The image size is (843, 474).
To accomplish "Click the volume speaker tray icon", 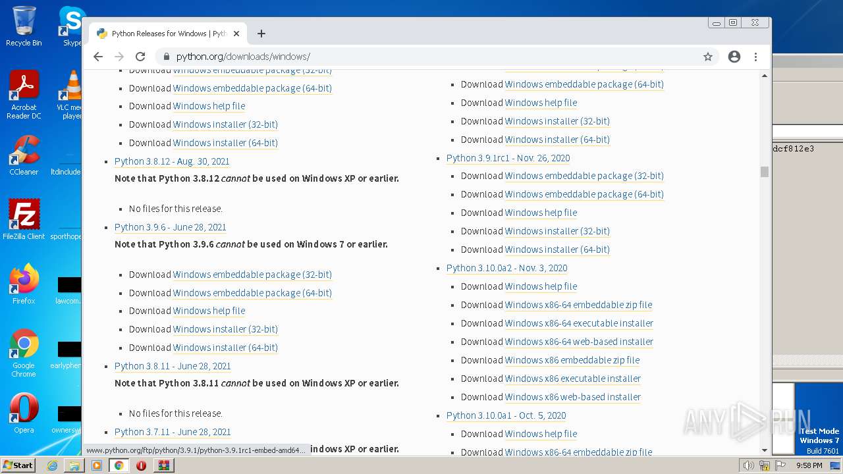I will (748, 465).
